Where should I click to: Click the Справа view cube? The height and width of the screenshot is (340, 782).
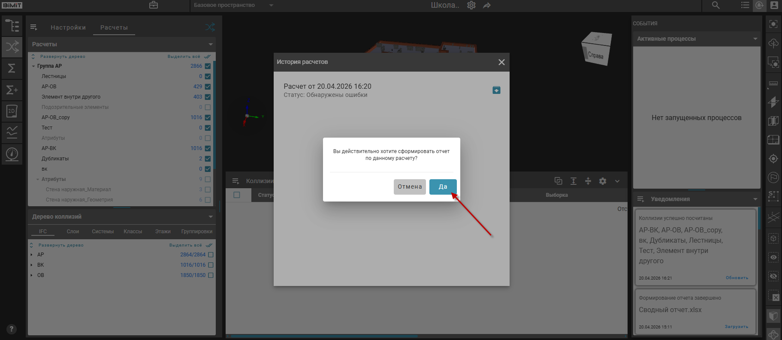(x=596, y=49)
